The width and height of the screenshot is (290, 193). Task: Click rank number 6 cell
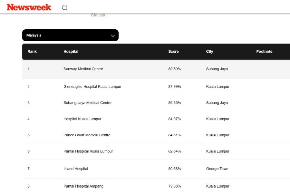[x=28, y=151]
